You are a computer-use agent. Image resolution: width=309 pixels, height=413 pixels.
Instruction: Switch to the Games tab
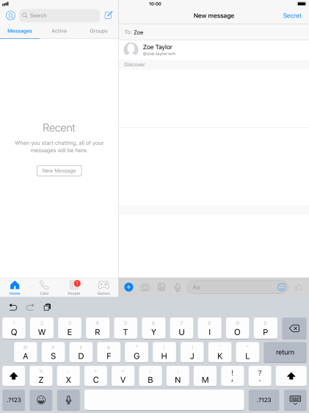(103, 287)
